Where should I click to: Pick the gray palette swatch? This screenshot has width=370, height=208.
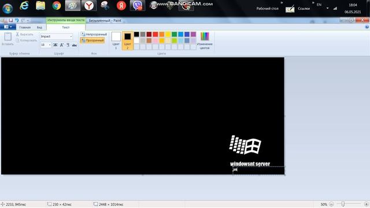point(143,35)
